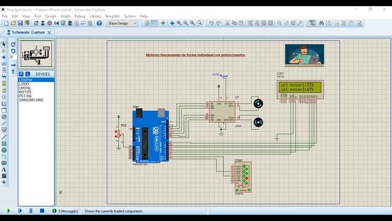The height and width of the screenshot is (221, 392).
Task: Zoom in on the schematic
Action: [179, 23]
